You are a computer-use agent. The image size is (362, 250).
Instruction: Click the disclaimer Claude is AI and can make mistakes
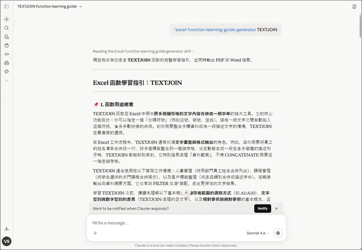pos(186,246)
